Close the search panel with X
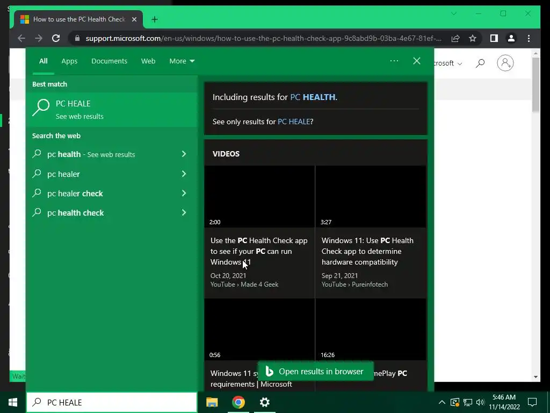The height and width of the screenshot is (413, 550). click(417, 61)
